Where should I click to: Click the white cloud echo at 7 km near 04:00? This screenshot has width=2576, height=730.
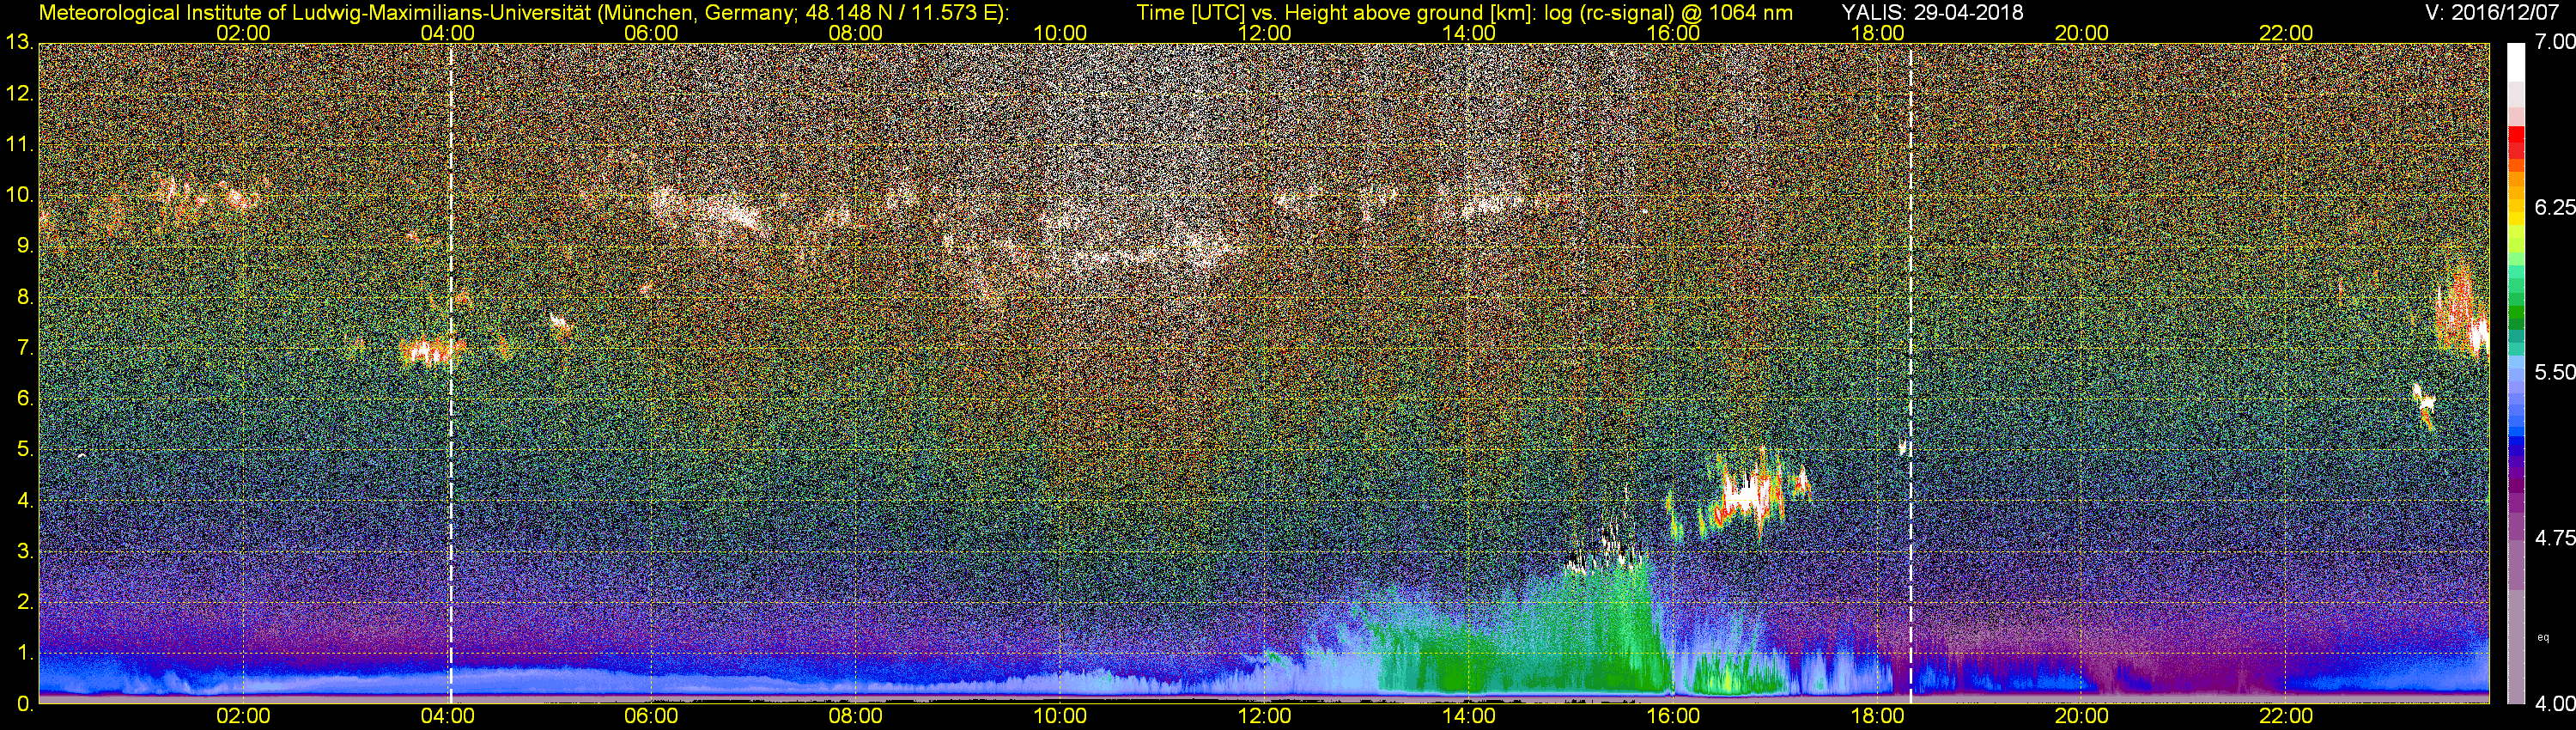pos(430,351)
